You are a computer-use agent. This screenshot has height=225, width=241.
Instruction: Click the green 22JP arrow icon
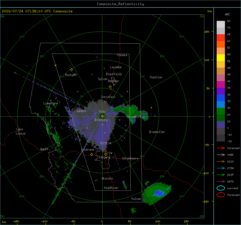pyautogui.click(x=221, y=175)
